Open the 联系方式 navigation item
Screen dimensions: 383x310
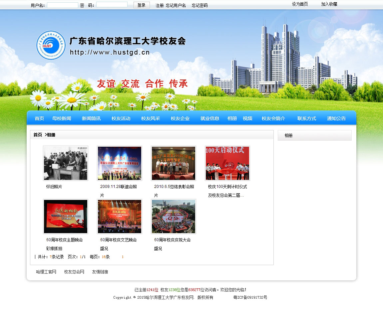[x=307, y=118]
